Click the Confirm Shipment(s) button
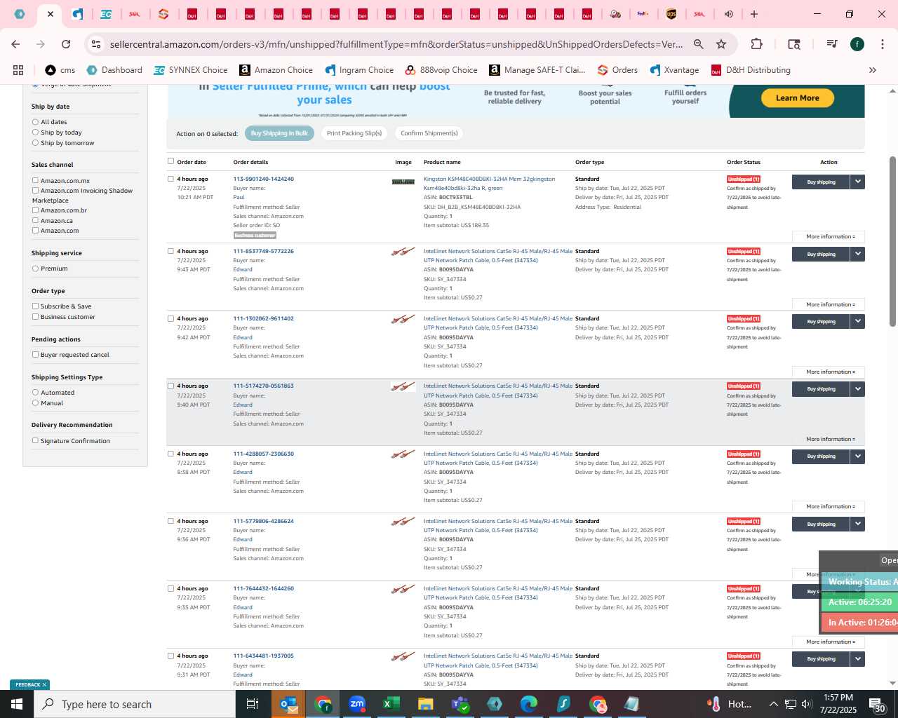Image resolution: width=898 pixels, height=718 pixels. pos(429,133)
